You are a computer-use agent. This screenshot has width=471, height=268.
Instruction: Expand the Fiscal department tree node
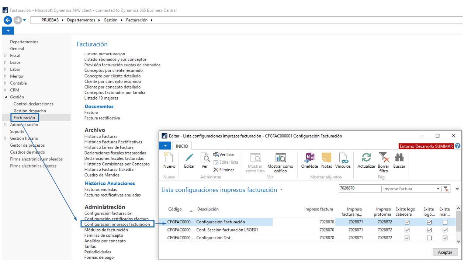coord(6,56)
